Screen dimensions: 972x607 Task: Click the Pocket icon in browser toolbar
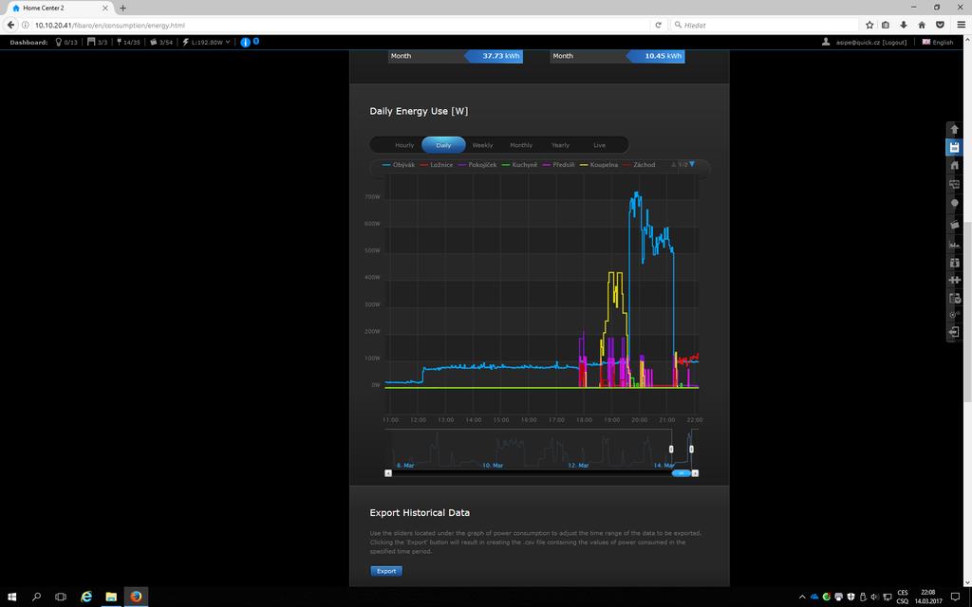coord(940,25)
